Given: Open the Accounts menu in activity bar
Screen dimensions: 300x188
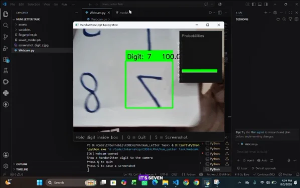Looking at the screenshot, I should 6,155.
